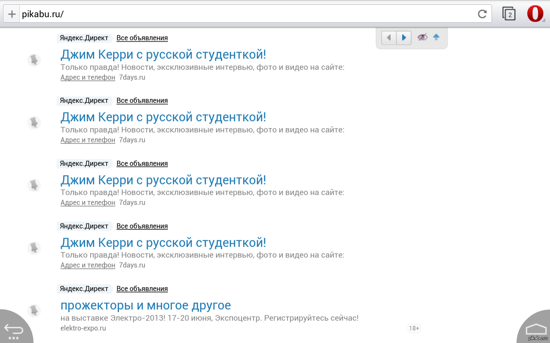Click the pin icon beside the first Джим Керри ad
This screenshot has width=550, height=343.
click(34, 60)
